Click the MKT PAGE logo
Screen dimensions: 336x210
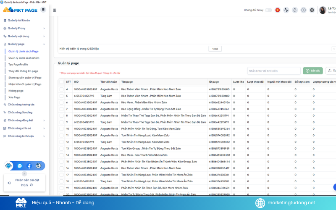point(20,10)
